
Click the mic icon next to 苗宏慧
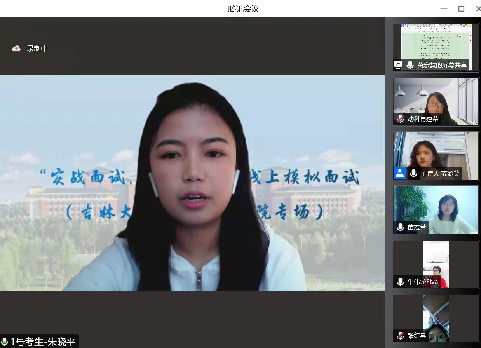pyautogui.click(x=400, y=228)
